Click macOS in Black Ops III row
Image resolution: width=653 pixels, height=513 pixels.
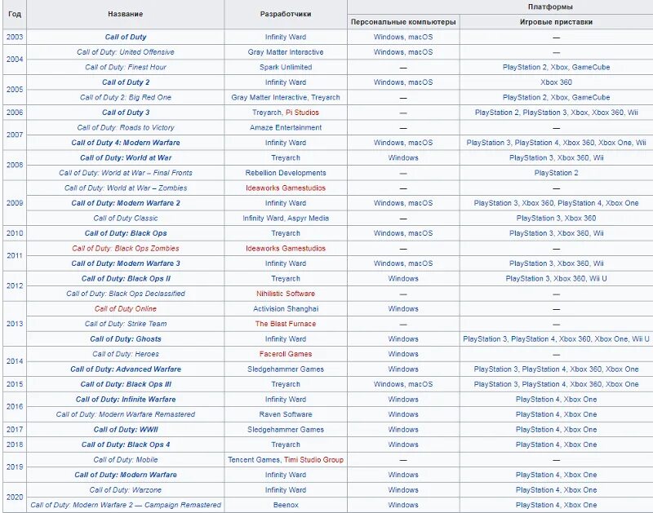420,384
